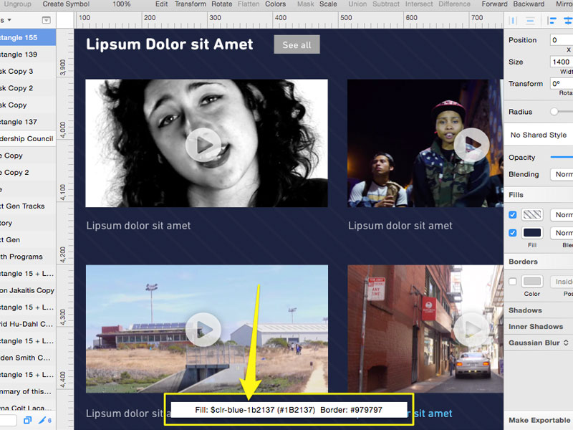Click the caption under the singing woman video

tap(138, 226)
